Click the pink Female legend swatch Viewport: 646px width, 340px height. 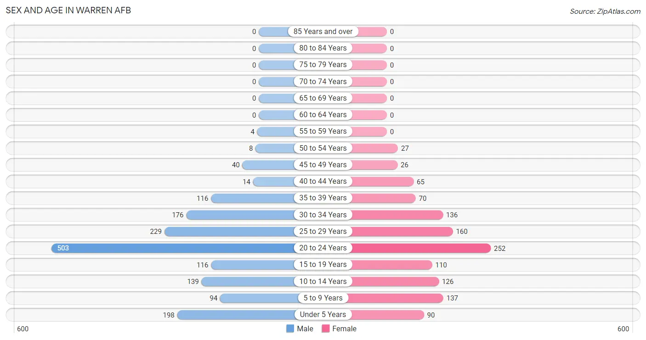coord(326,329)
